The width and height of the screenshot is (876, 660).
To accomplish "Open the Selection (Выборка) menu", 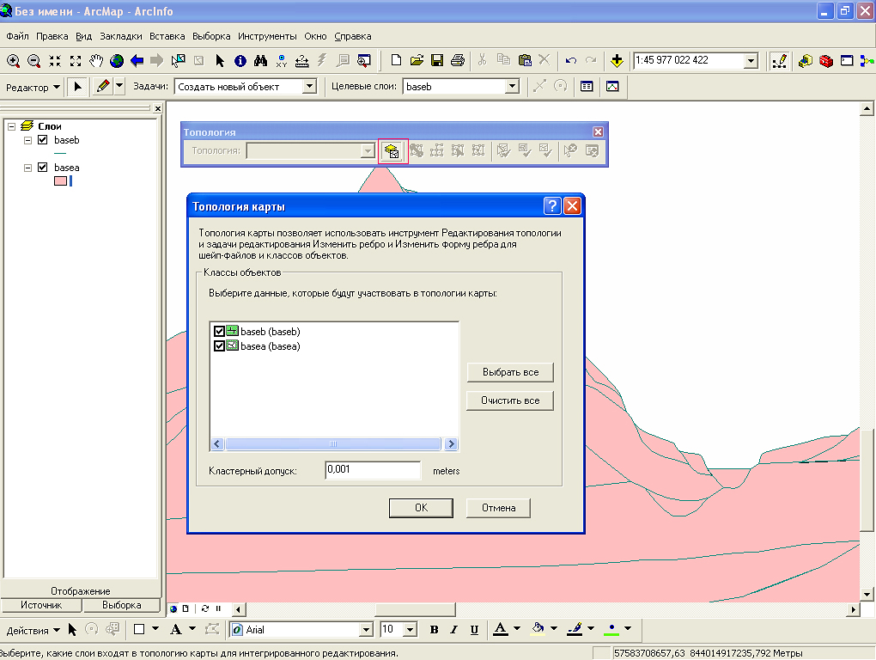I will tap(211, 36).
